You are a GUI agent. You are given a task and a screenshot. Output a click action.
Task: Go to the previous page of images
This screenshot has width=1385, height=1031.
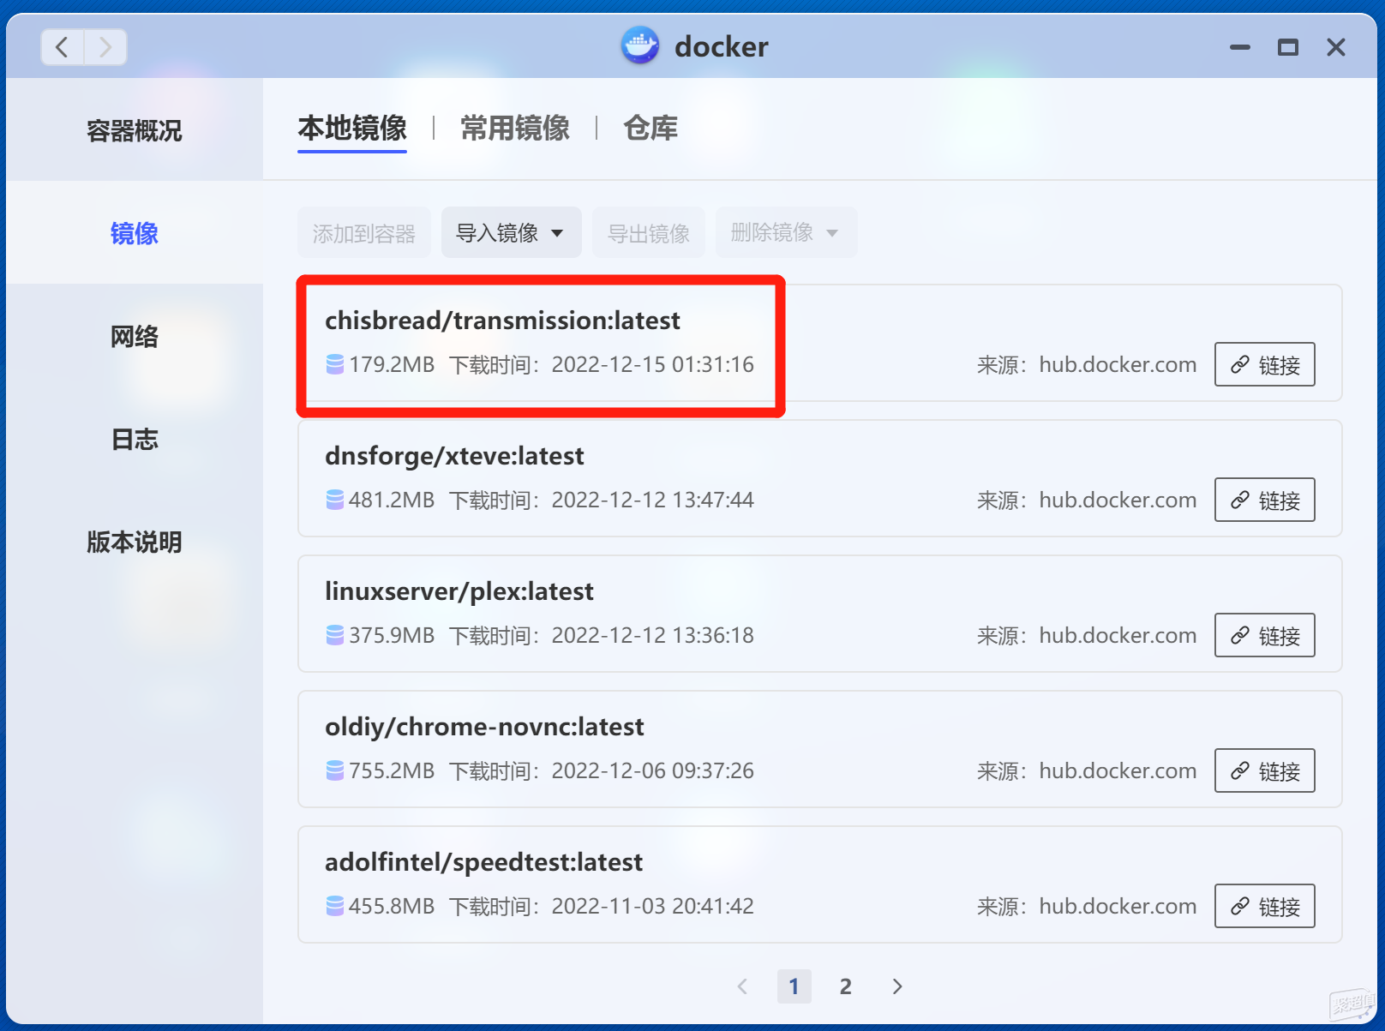pyautogui.click(x=743, y=986)
